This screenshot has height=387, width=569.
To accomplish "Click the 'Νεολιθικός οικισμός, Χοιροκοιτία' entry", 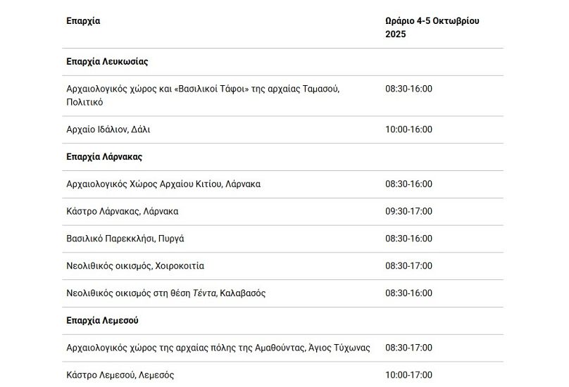I will 135,267.
